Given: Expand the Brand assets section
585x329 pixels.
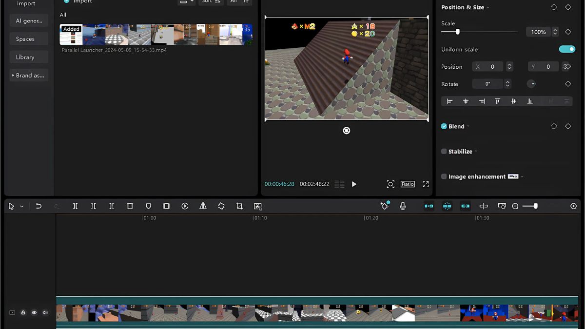Looking at the screenshot, I should [x=29, y=76].
